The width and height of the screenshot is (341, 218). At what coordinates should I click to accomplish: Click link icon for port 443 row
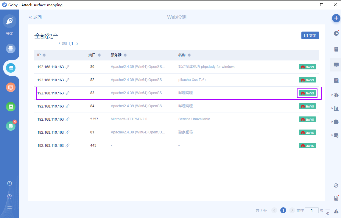pyautogui.click(x=68, y=145)
